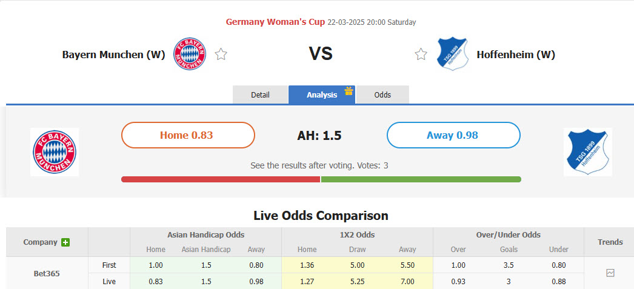Click Bayern crest in voting panel
This screenshot has width=634, height=289.
(55, 152)
